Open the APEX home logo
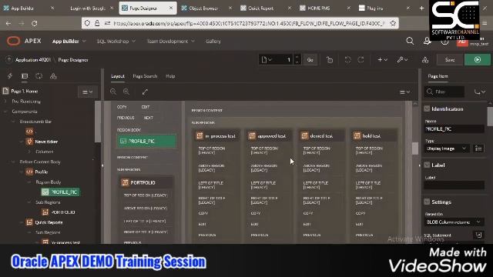 (x=24, y=41)
